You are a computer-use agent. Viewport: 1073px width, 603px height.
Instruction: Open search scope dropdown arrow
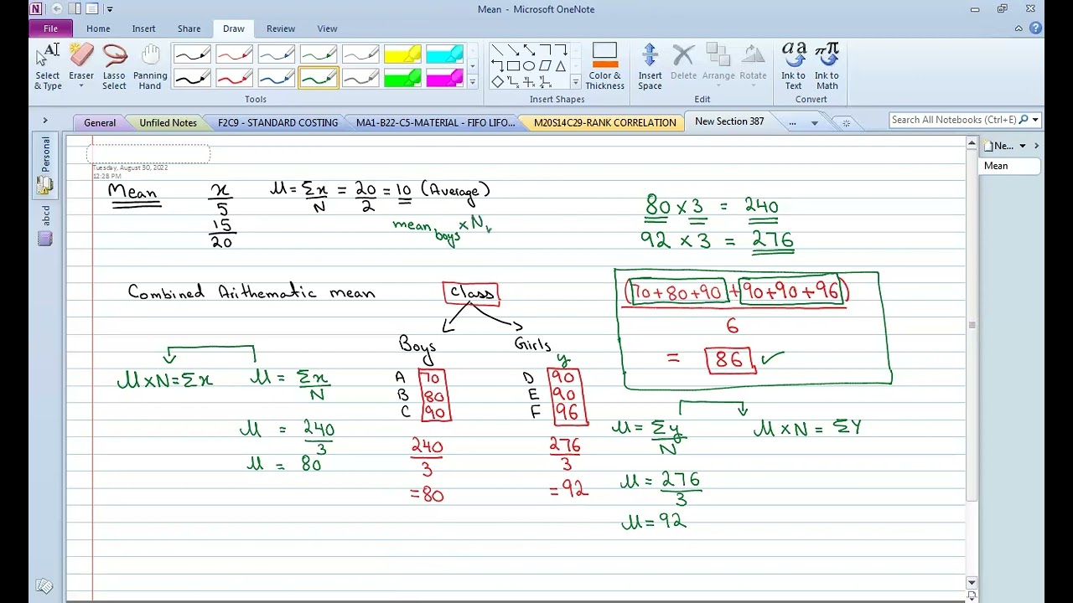coord(1035,120)
